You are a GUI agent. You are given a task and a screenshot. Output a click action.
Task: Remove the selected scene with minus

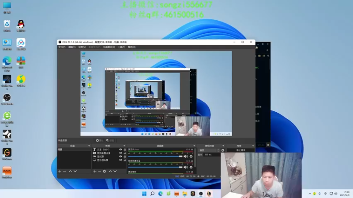(x=64, y=171)
